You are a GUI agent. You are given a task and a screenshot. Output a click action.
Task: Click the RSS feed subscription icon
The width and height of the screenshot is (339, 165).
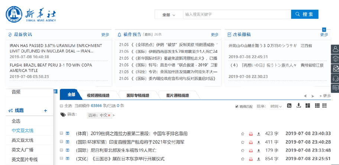pyautogui.click(x=289, y=106)
